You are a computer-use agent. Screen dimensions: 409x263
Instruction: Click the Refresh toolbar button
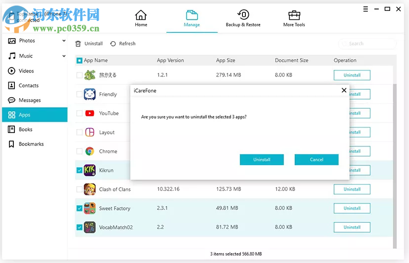123,44
